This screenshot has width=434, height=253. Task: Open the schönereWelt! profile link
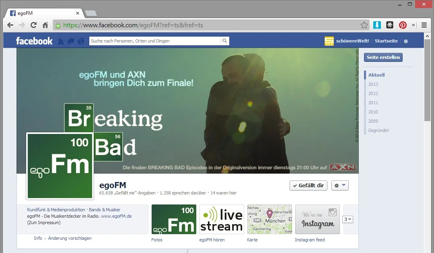coord(352,41)
